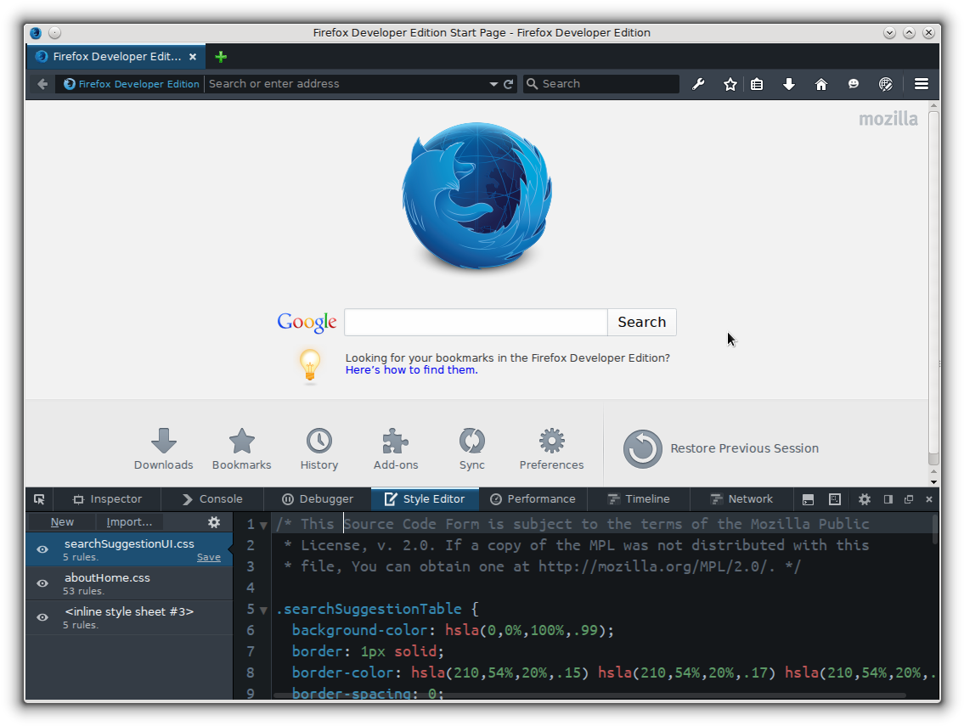Close the Firefox Developer Edition tab
964x726 pixels.
pos(193,57)
